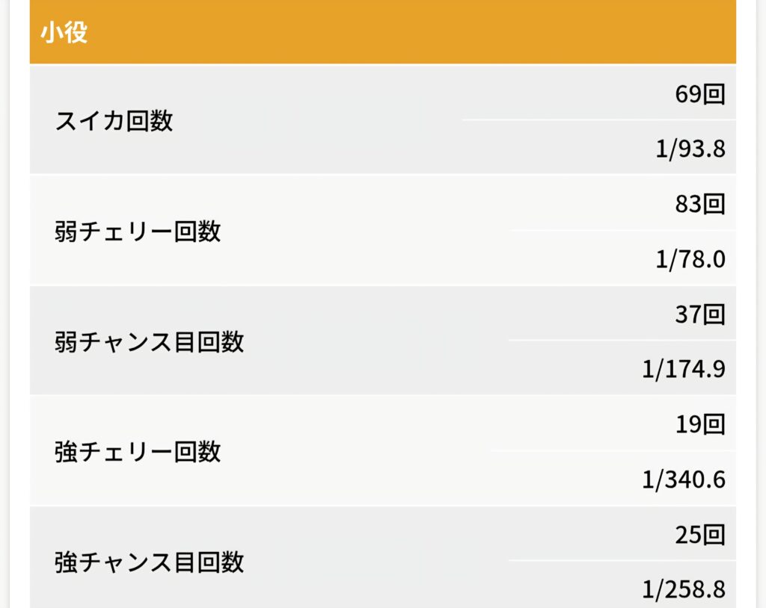Tap the 弱チェリー回数 row label
Viewport: 766px width, 608px height.
tap(138, 232)
